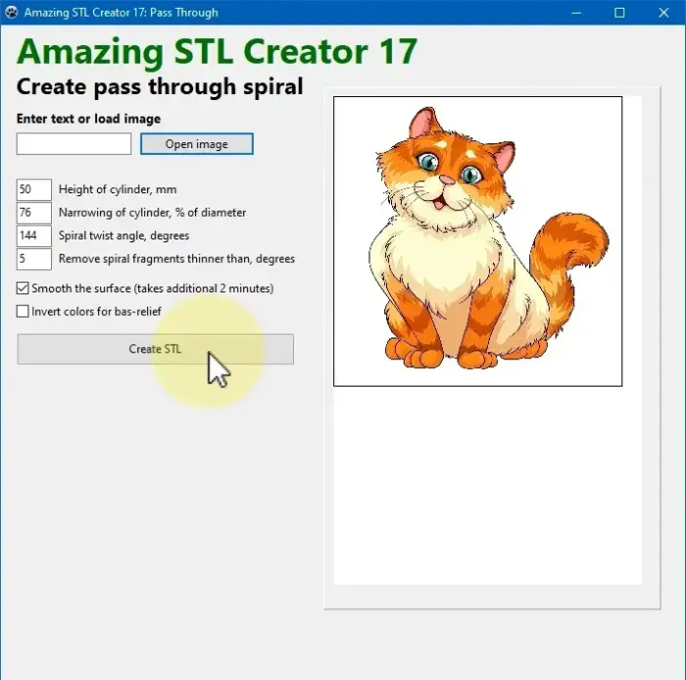This screenshot has width=686, height=680.
Task: Click the Remove spiral fragments threshold field
Action: click(34, 260)
